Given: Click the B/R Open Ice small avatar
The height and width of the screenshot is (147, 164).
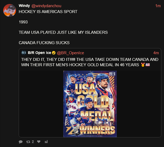Looking at the screenshot, I should pos(24,53).
